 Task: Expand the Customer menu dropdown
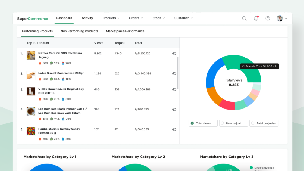point(183,18)
